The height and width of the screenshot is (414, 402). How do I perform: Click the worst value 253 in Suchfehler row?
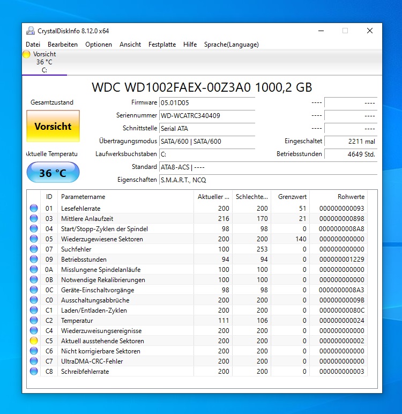262,249
